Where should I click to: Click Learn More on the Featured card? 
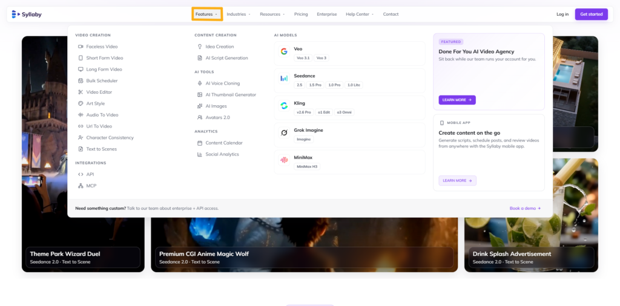pyautogui.click(x=457, y=100)
